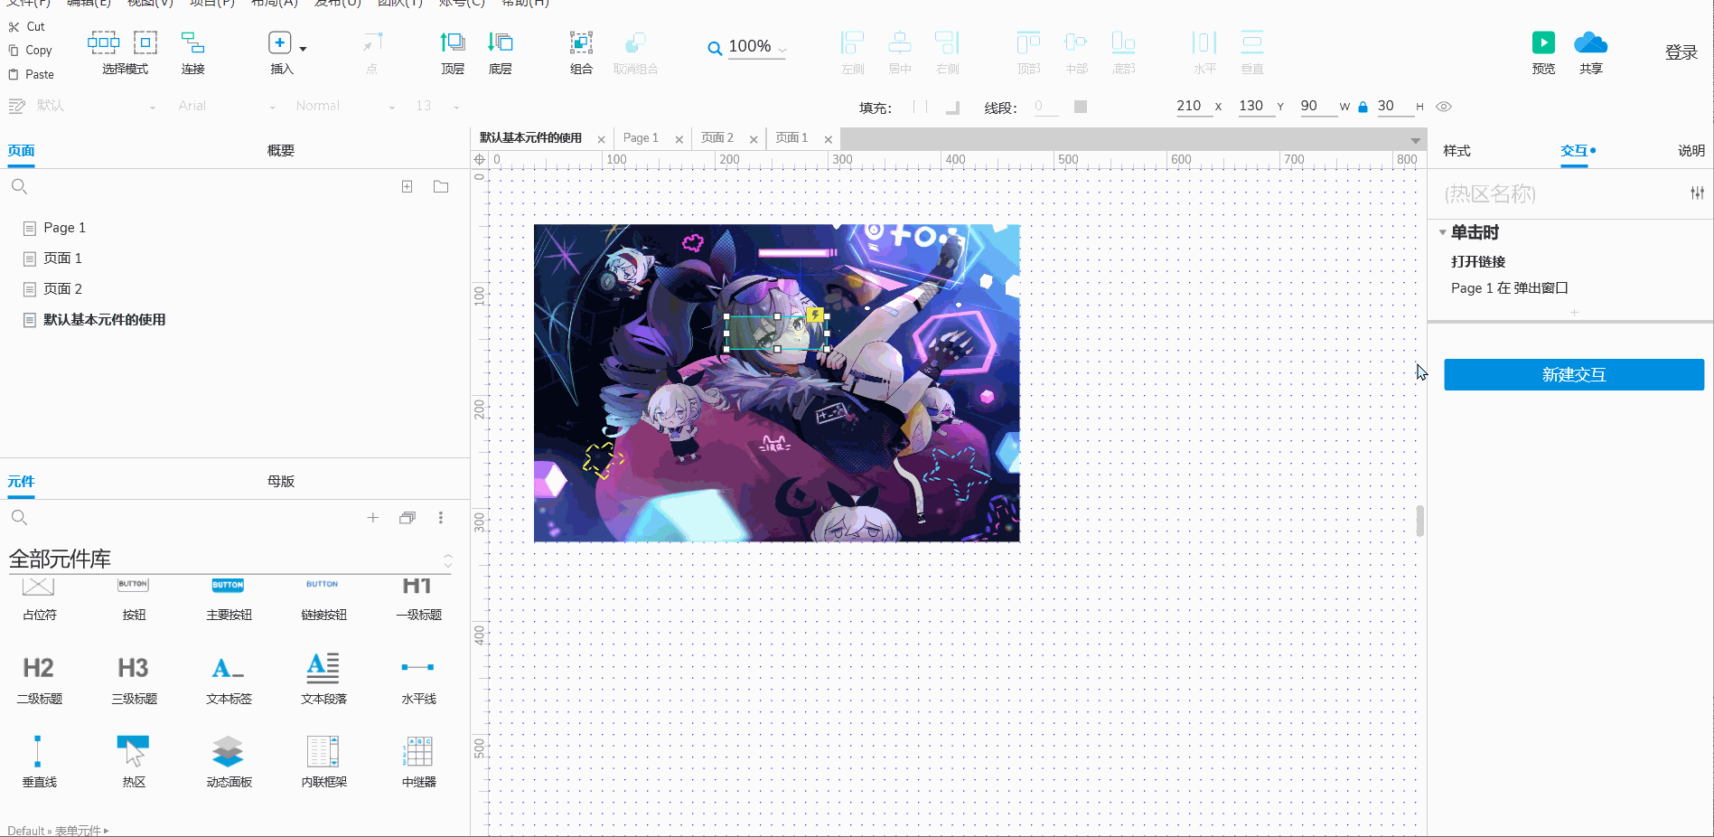Switch to the Page 1 canvas tab
This screenshot has width=1714, height=837.
click(641, 137)
